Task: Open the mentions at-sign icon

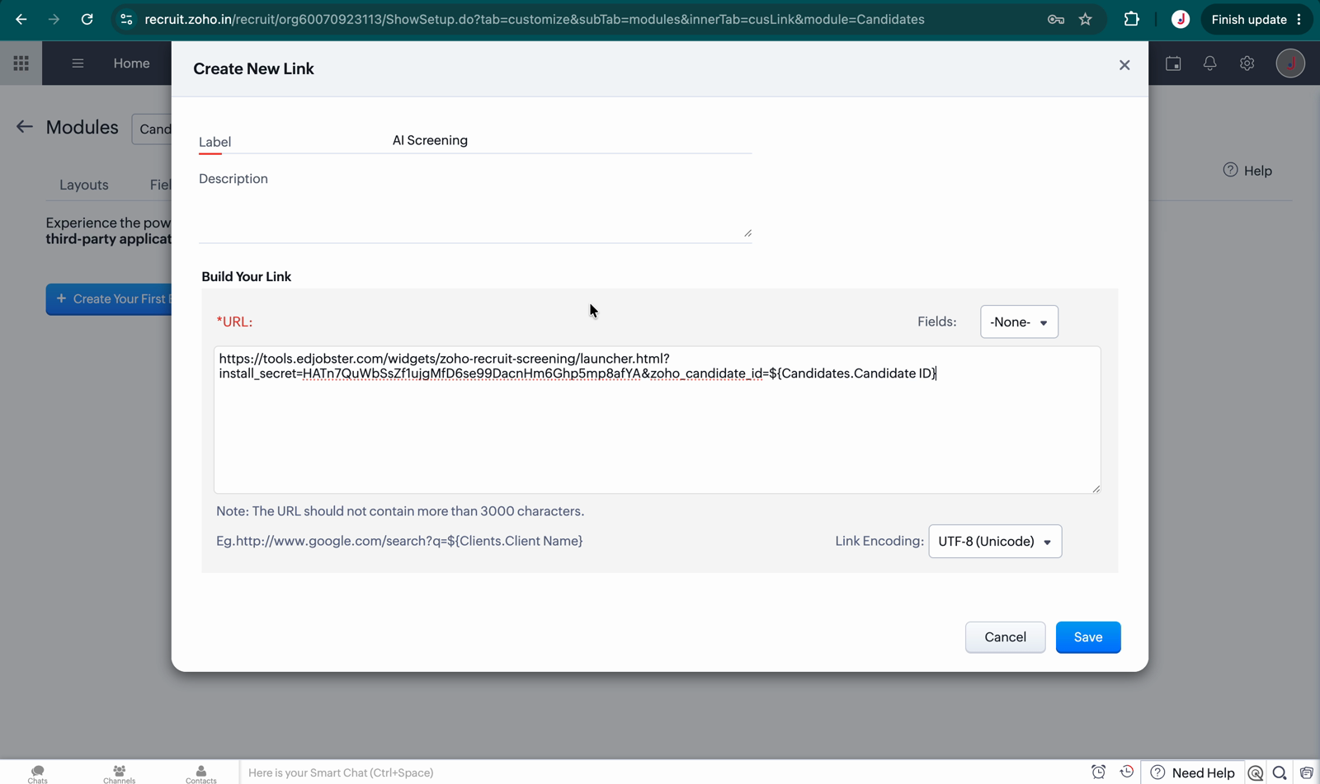Action: pyautogui.click(x=1256, y=772)
